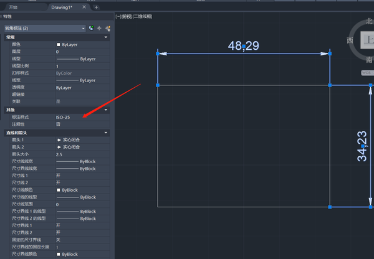
Task: Open the 标注样式 ISO-25 value dropdown
Action: (x=82, y=117)
